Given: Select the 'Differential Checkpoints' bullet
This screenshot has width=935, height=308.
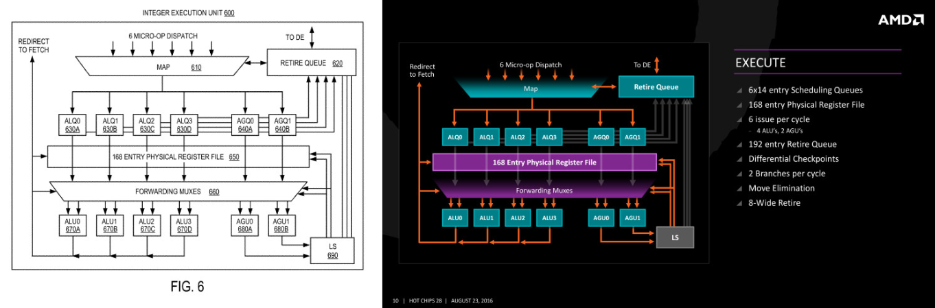Looking at the screenshot, I should coord(794,158).
